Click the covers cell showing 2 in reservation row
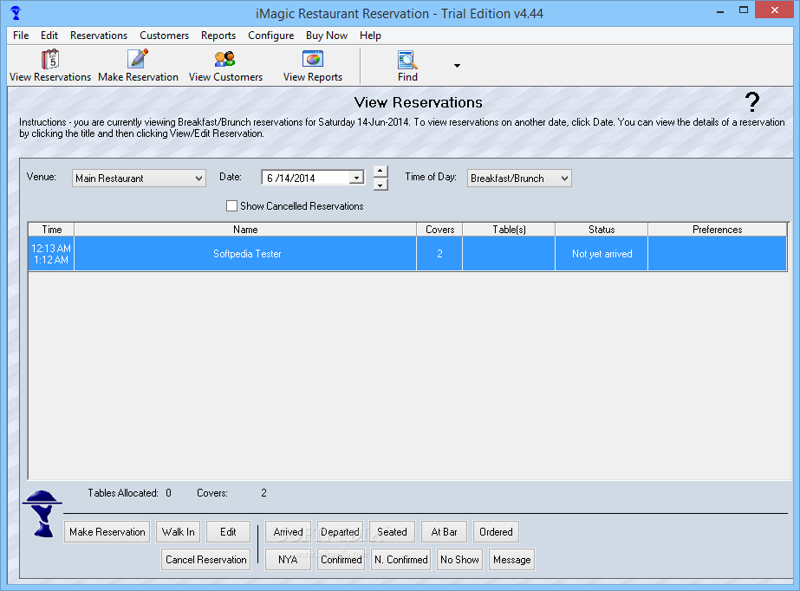The height and width of the screenshot is (591, 800). (439, 253)
